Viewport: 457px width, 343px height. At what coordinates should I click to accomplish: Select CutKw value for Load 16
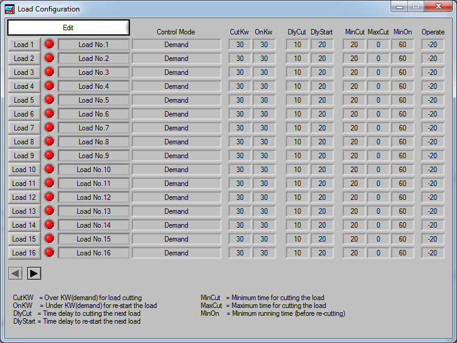tap(240, 253)
